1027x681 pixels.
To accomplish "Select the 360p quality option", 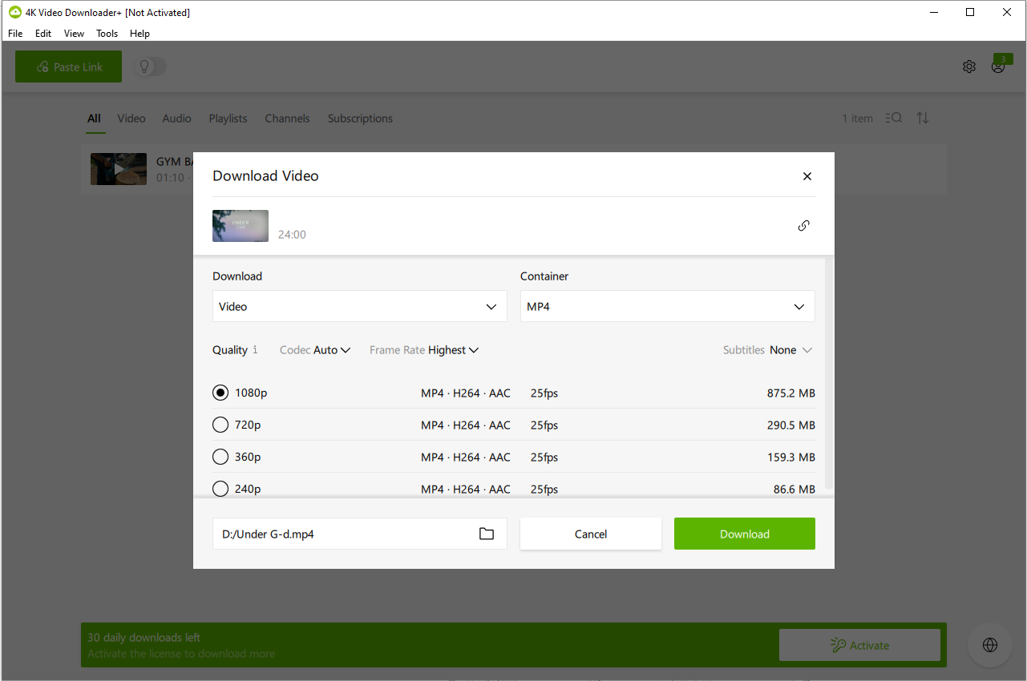I will (x=220, y=457).
